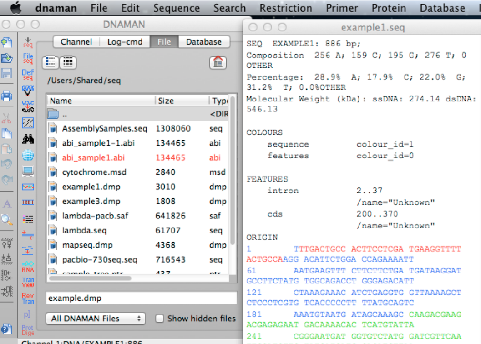Select example1.dmp file
Image resolution: width=481 pixels, height=344 pixels.
138,187
